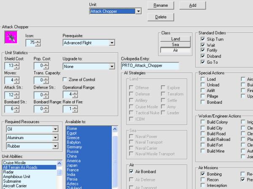Decrease the Bombard Strength spinner
The height and width of the screenshot is (189, 253).
pyautogui.click(x=17, y=111)
